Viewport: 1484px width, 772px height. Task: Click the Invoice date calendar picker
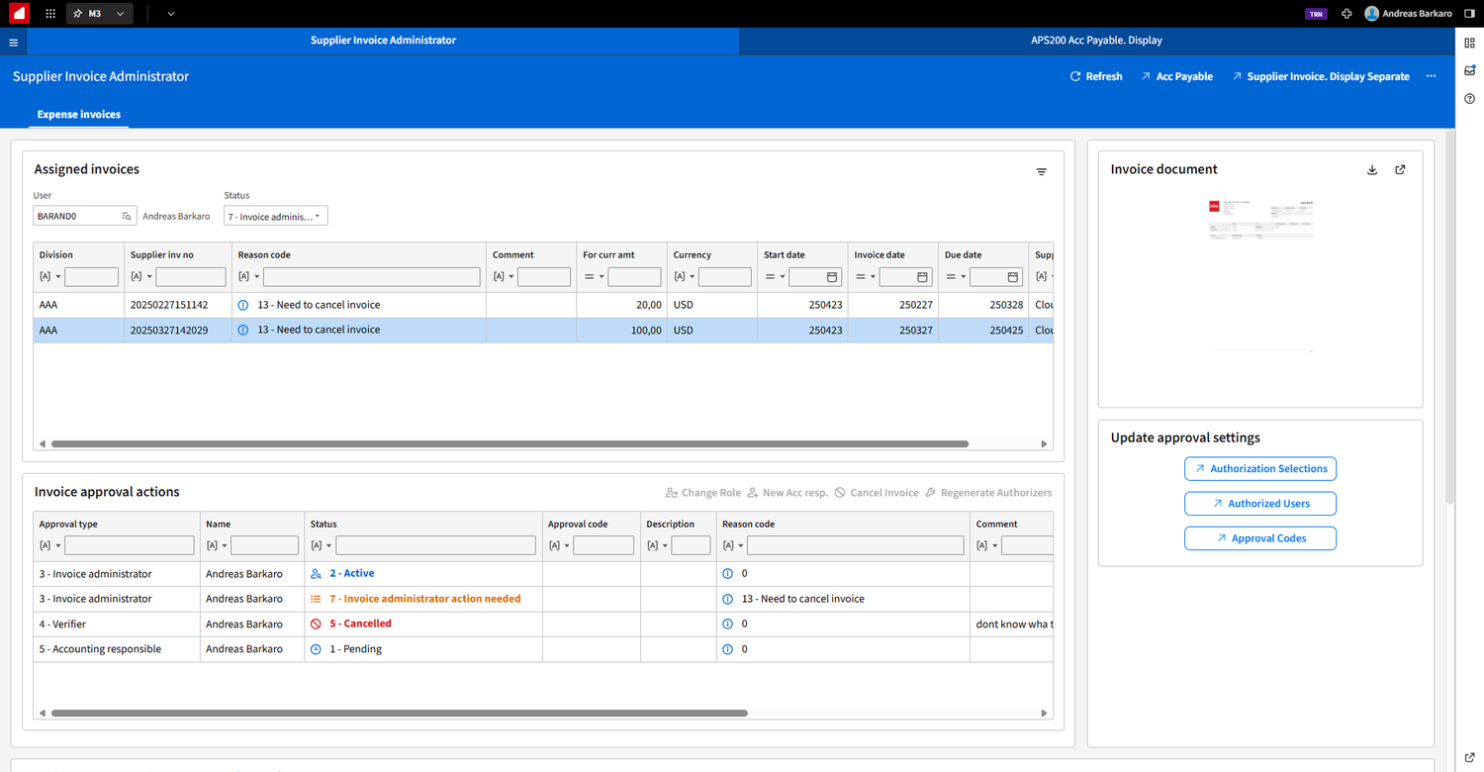(x=923, y=277)
